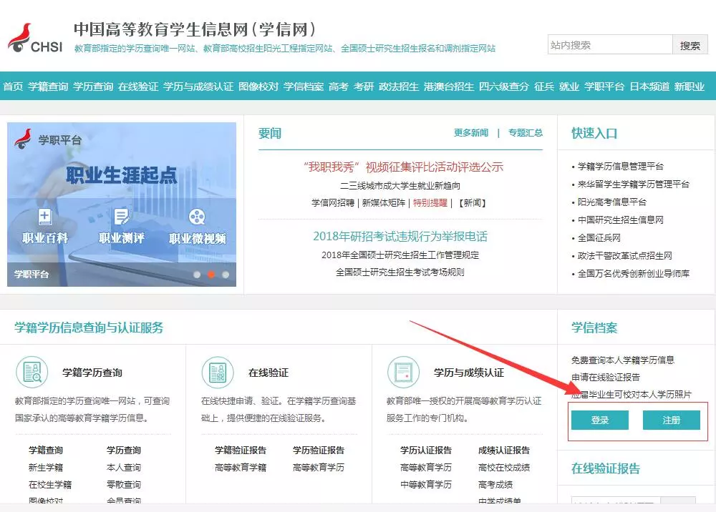
Task: Open 日本频道 in the navigation bar
Action: (x=649, y=87)
